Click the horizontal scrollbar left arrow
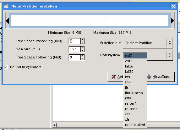This screenshot has height=130, width=180. [55, 125]
